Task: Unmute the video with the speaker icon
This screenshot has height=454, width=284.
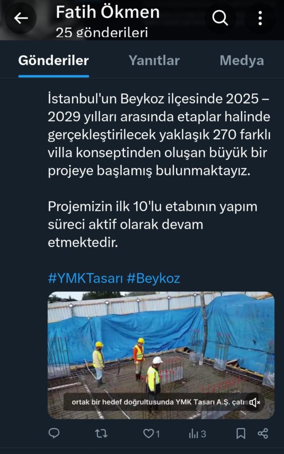Action: pos(254,402)
